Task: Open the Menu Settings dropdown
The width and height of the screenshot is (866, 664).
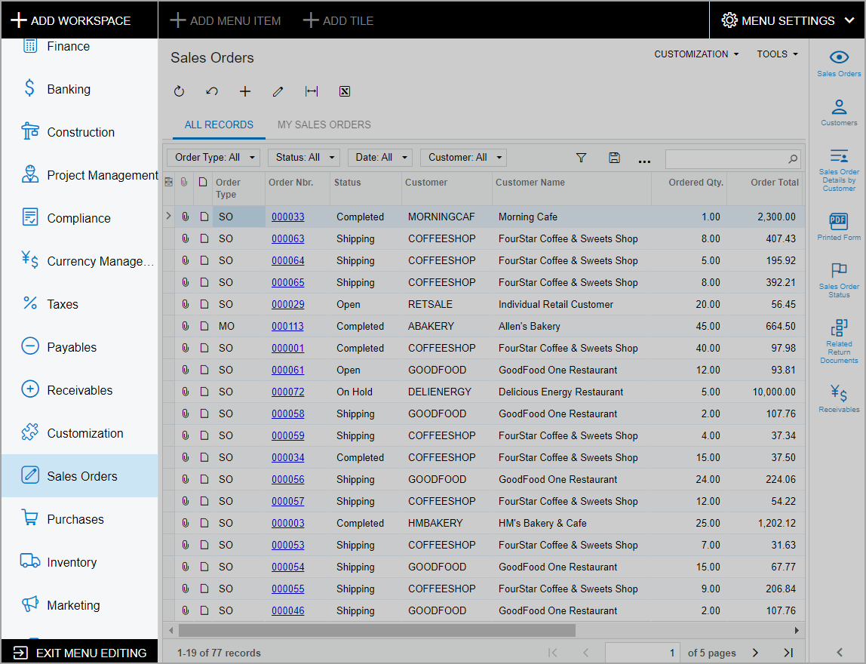Action: click(x=788, y=20)
